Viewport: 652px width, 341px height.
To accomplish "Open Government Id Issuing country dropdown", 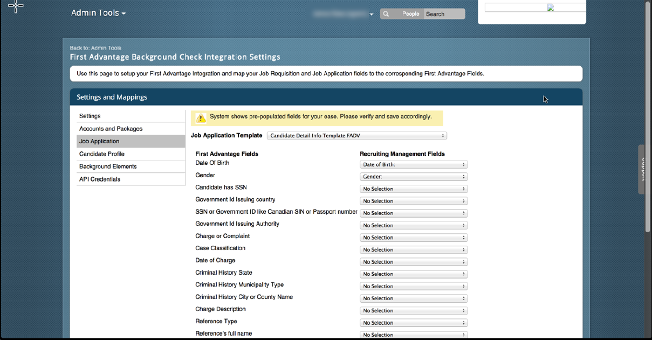I will [414, 201].
